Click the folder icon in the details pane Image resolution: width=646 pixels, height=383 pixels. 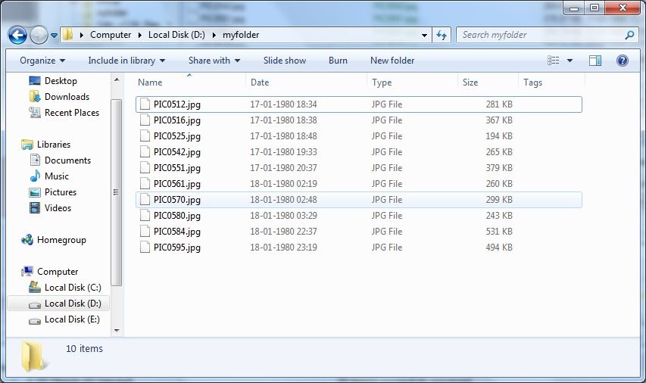[x=33, y=357]
